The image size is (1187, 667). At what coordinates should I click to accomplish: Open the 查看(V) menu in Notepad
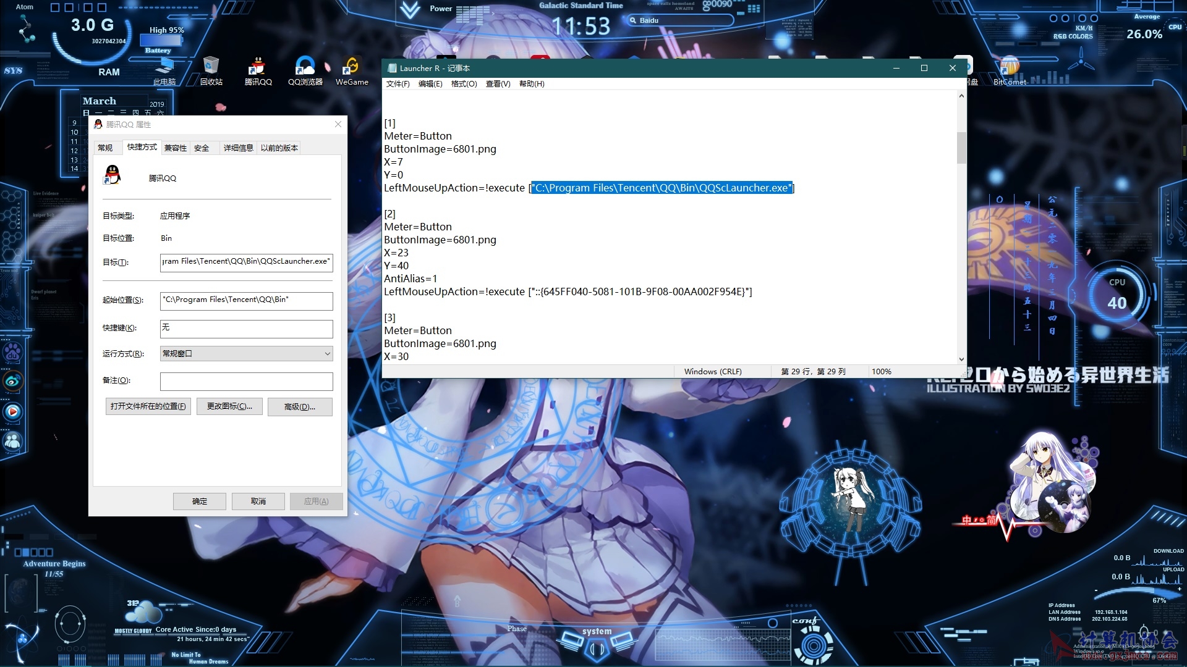[498, 84]
